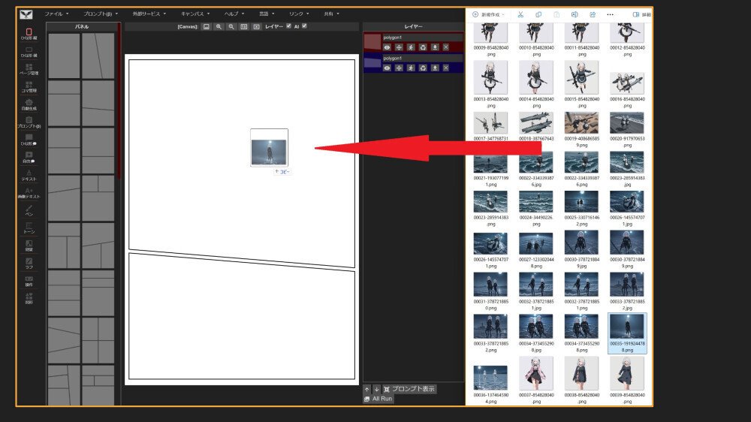Open the ヘルプ menu

point(234,14)
